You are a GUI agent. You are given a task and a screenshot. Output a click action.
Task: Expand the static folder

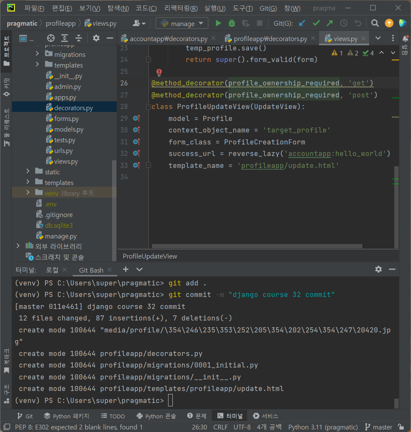[28, 172]
